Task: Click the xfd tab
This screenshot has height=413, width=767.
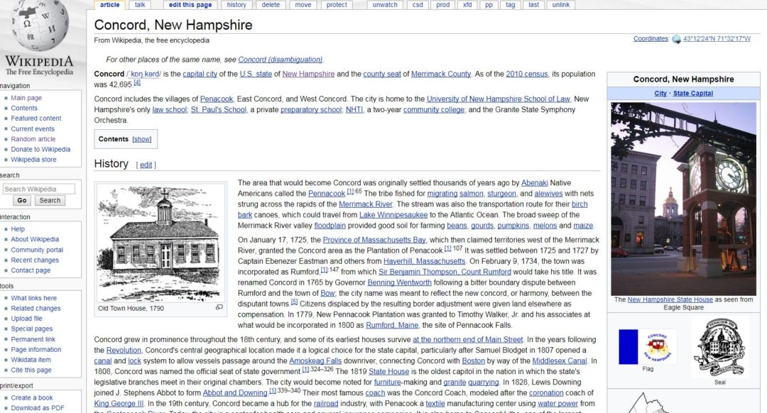Action: tap(467, 5)
